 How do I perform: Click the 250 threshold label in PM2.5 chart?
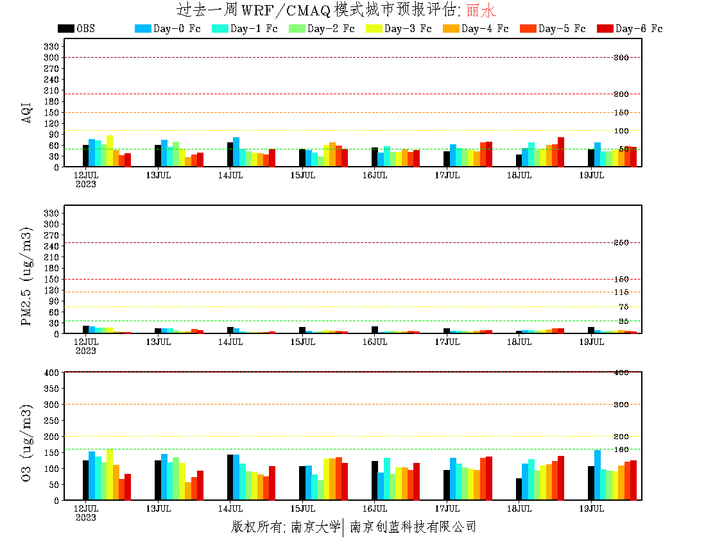click(621, 243)
